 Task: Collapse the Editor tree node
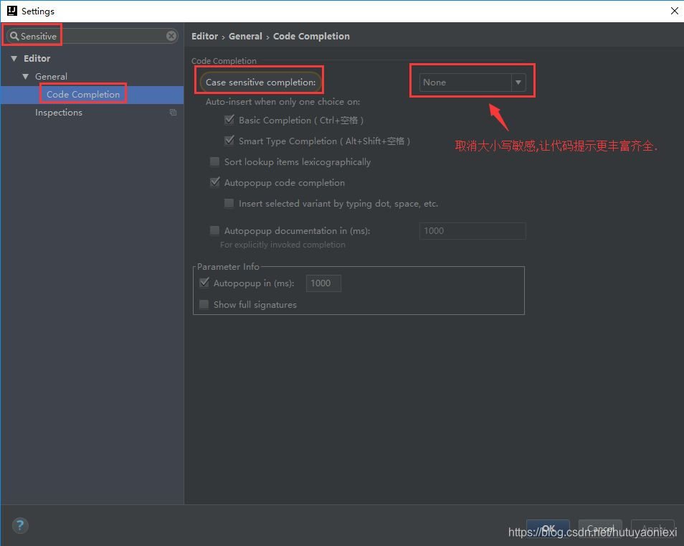point(14,59)
